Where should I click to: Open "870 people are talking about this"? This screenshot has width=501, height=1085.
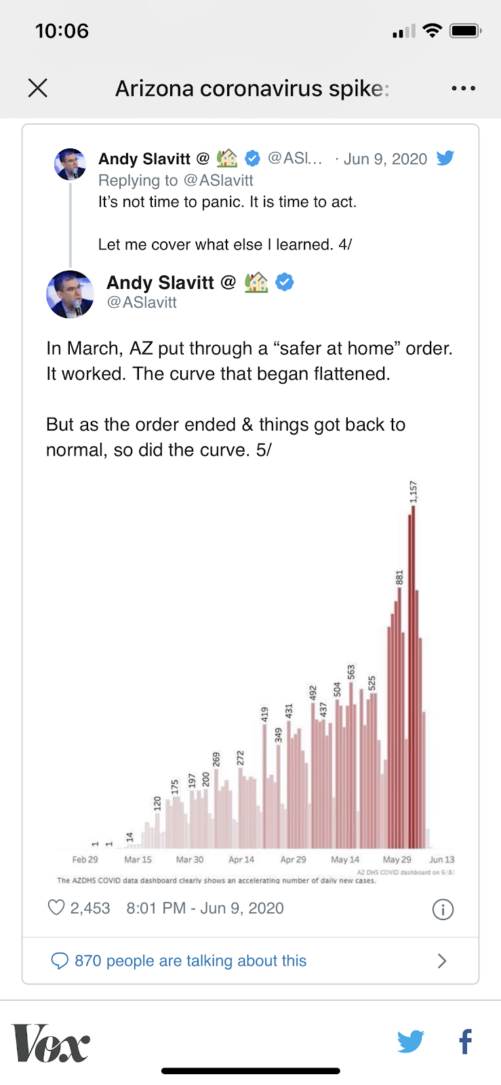191,961
